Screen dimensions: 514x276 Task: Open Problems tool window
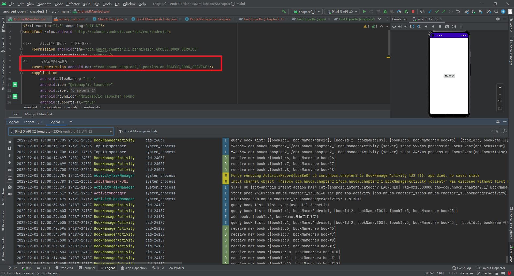click(64, 268)
